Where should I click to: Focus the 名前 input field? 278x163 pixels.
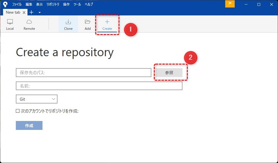(99, 86)
